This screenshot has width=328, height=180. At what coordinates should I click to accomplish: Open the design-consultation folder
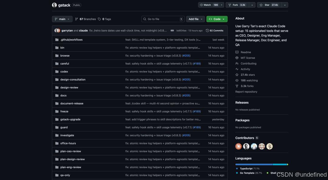pos(73,79)
